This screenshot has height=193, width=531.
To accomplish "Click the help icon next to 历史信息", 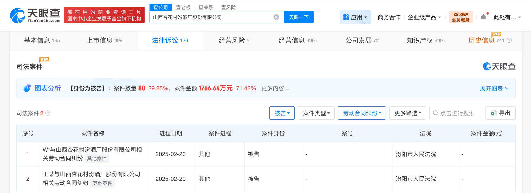I will coord(509,40).
